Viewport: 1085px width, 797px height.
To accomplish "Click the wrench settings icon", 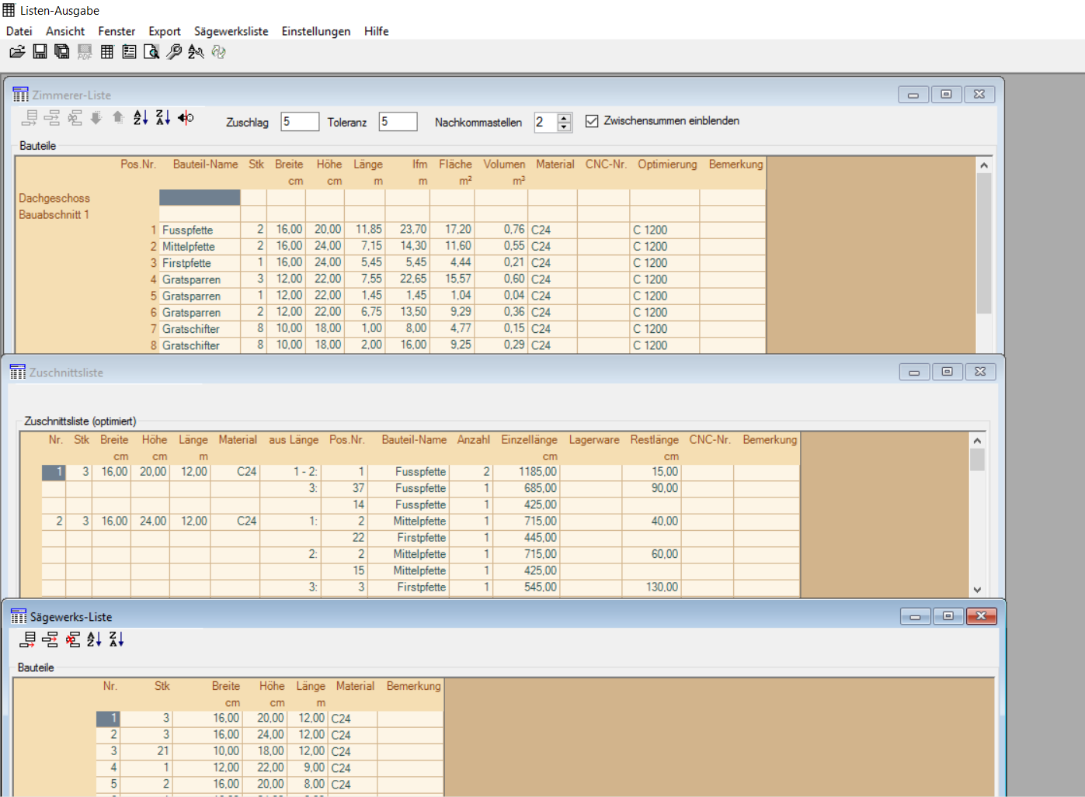I will [x=174, y=52].
